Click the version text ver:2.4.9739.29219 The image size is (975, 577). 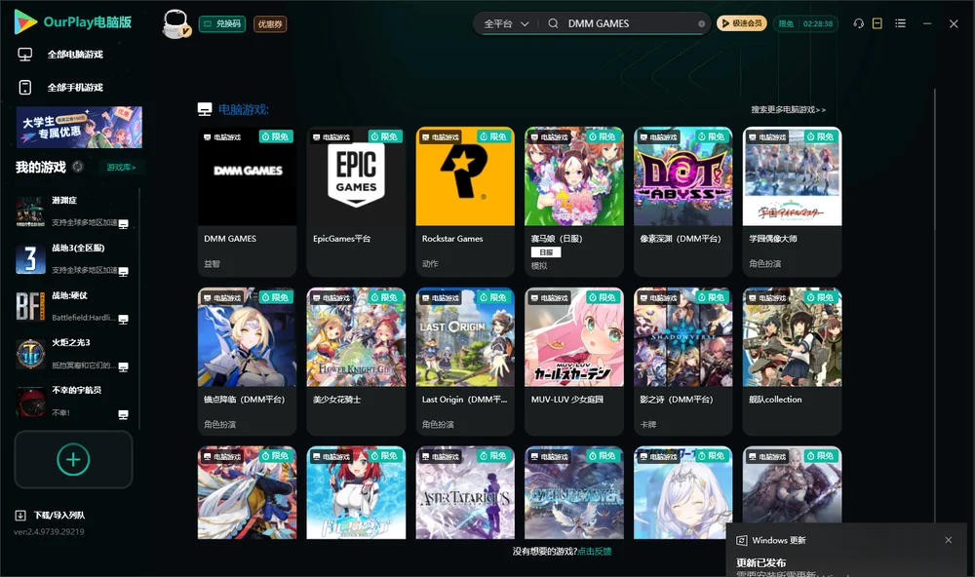(x=49, y=532)
